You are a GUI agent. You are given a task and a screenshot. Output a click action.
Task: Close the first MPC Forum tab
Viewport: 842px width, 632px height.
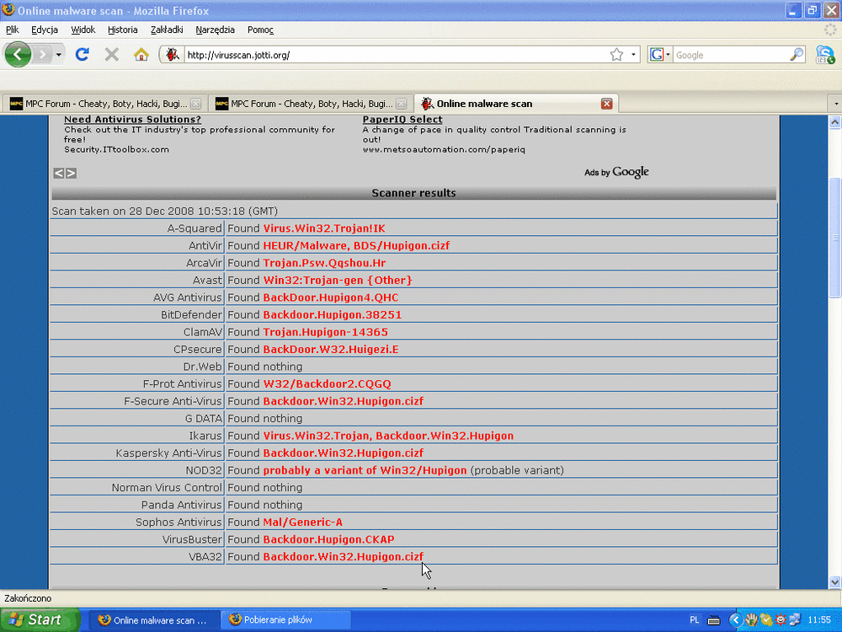pos(195,104)
